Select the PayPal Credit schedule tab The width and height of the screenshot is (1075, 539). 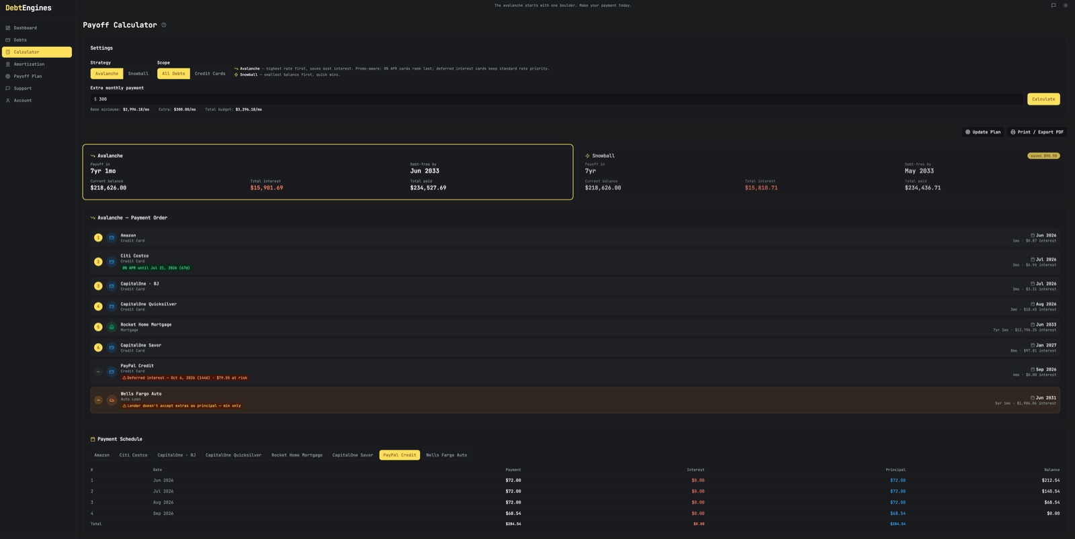[x=400, y=455]
